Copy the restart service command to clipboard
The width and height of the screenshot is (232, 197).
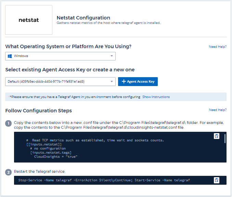click(217, 180)
